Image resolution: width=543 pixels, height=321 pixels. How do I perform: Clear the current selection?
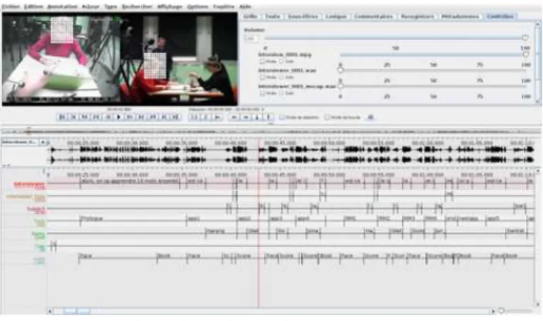(206, 117)
